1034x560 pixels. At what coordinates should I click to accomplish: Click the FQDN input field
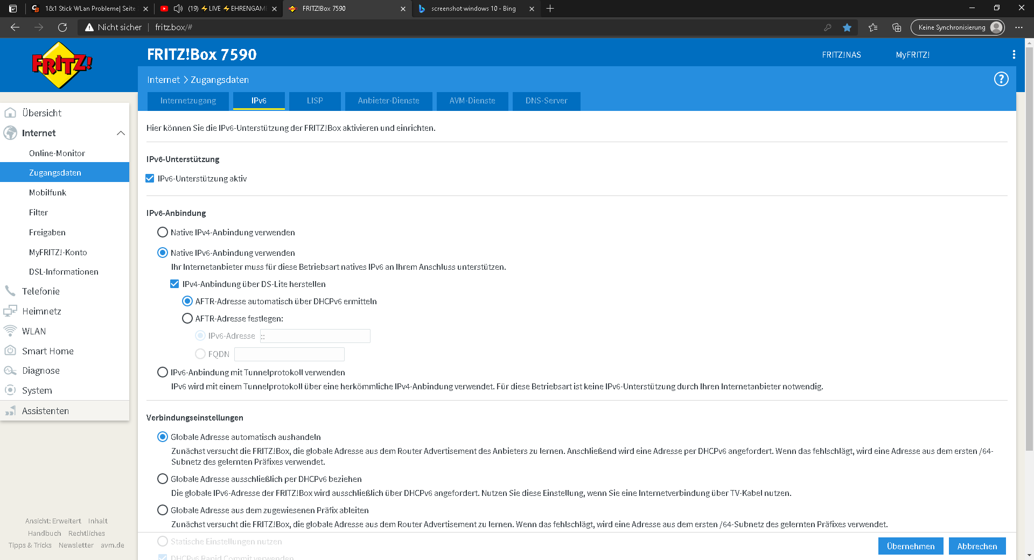[x=289, y=354]
